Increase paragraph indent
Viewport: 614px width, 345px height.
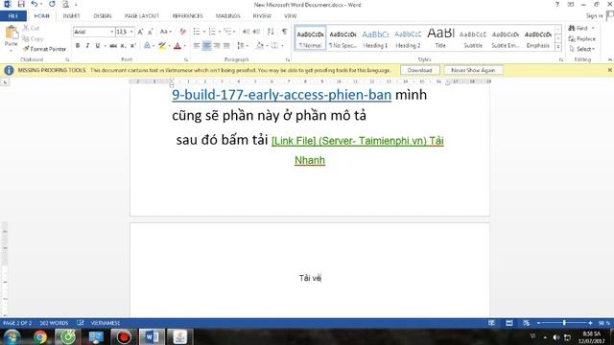[x=256, y=32]
